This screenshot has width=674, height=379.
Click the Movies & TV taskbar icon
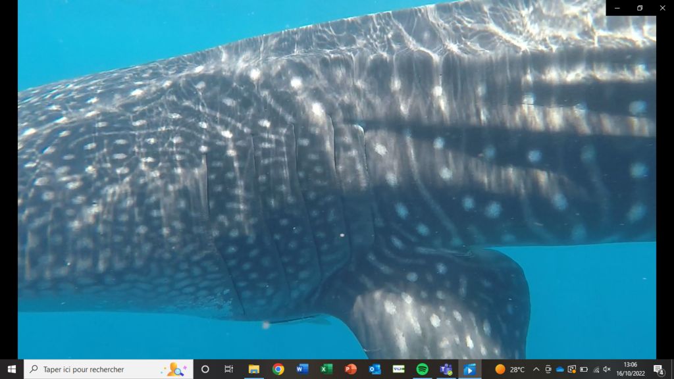tap(470, 369)
